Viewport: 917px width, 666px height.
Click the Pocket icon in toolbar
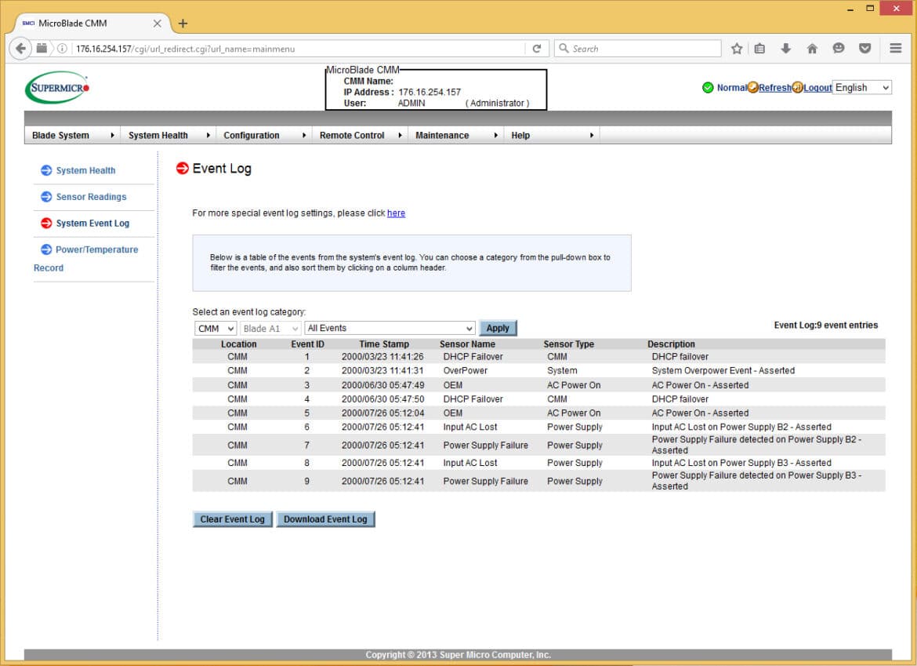tap(864, 49)
